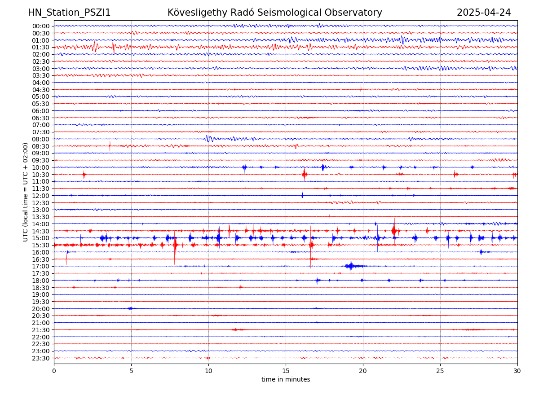Select the 17:00 row time label
This screenshot has width=539, height=404.
pyautogui.click(x=41, y=266)
